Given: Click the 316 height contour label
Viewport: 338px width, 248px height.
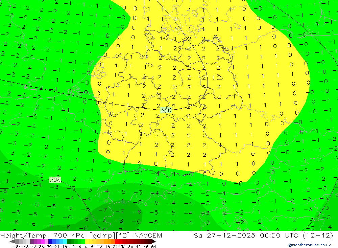Looking at the screenshot, I should [x=166, y=110].
